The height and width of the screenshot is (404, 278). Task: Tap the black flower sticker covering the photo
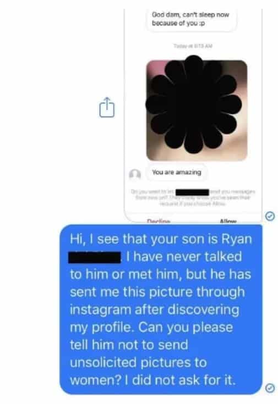click(194, 104)
